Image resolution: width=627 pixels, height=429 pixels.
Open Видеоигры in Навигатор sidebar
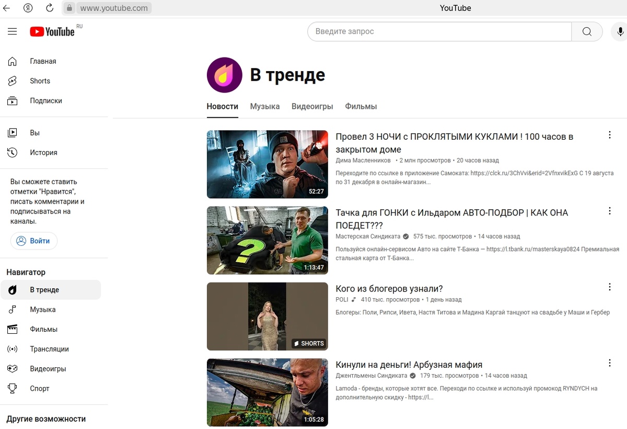(x=51, y=369)
